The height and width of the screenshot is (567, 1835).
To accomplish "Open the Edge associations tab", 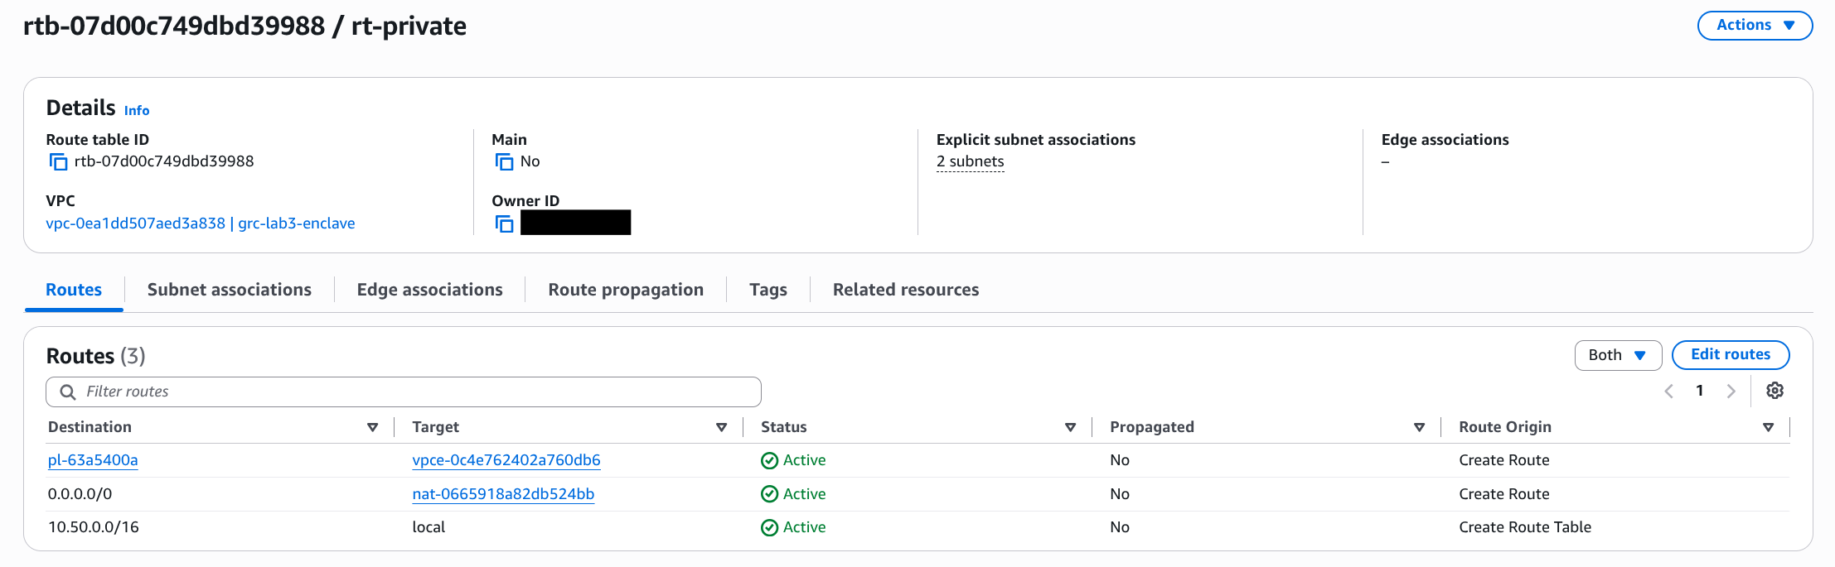I will tap(429, 290).
